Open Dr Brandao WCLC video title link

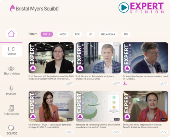tap(50, 126)
